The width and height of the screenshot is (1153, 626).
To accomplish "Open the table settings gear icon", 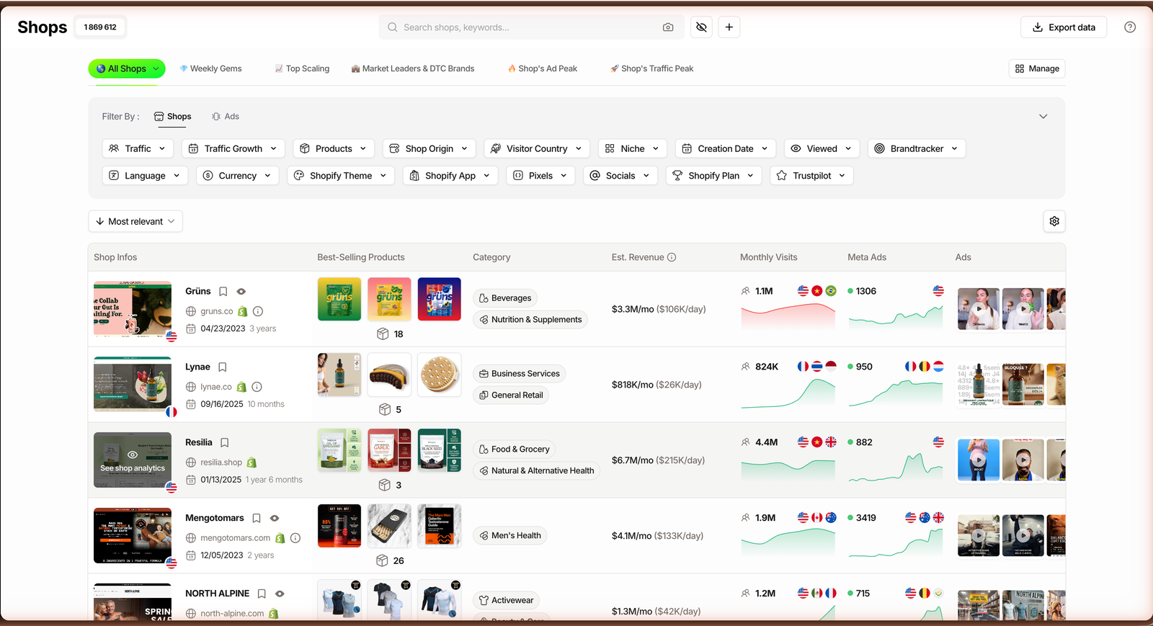I will [x=1054, y=221].
